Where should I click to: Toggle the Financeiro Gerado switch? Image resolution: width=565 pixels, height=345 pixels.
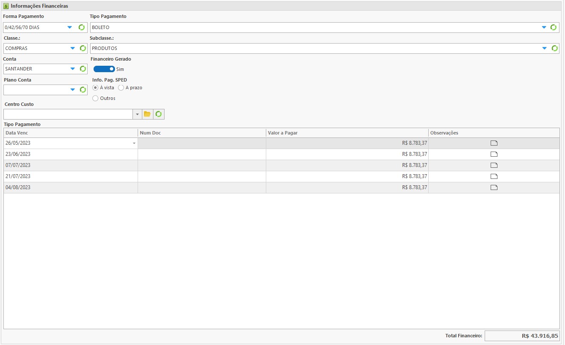point(104,69)
